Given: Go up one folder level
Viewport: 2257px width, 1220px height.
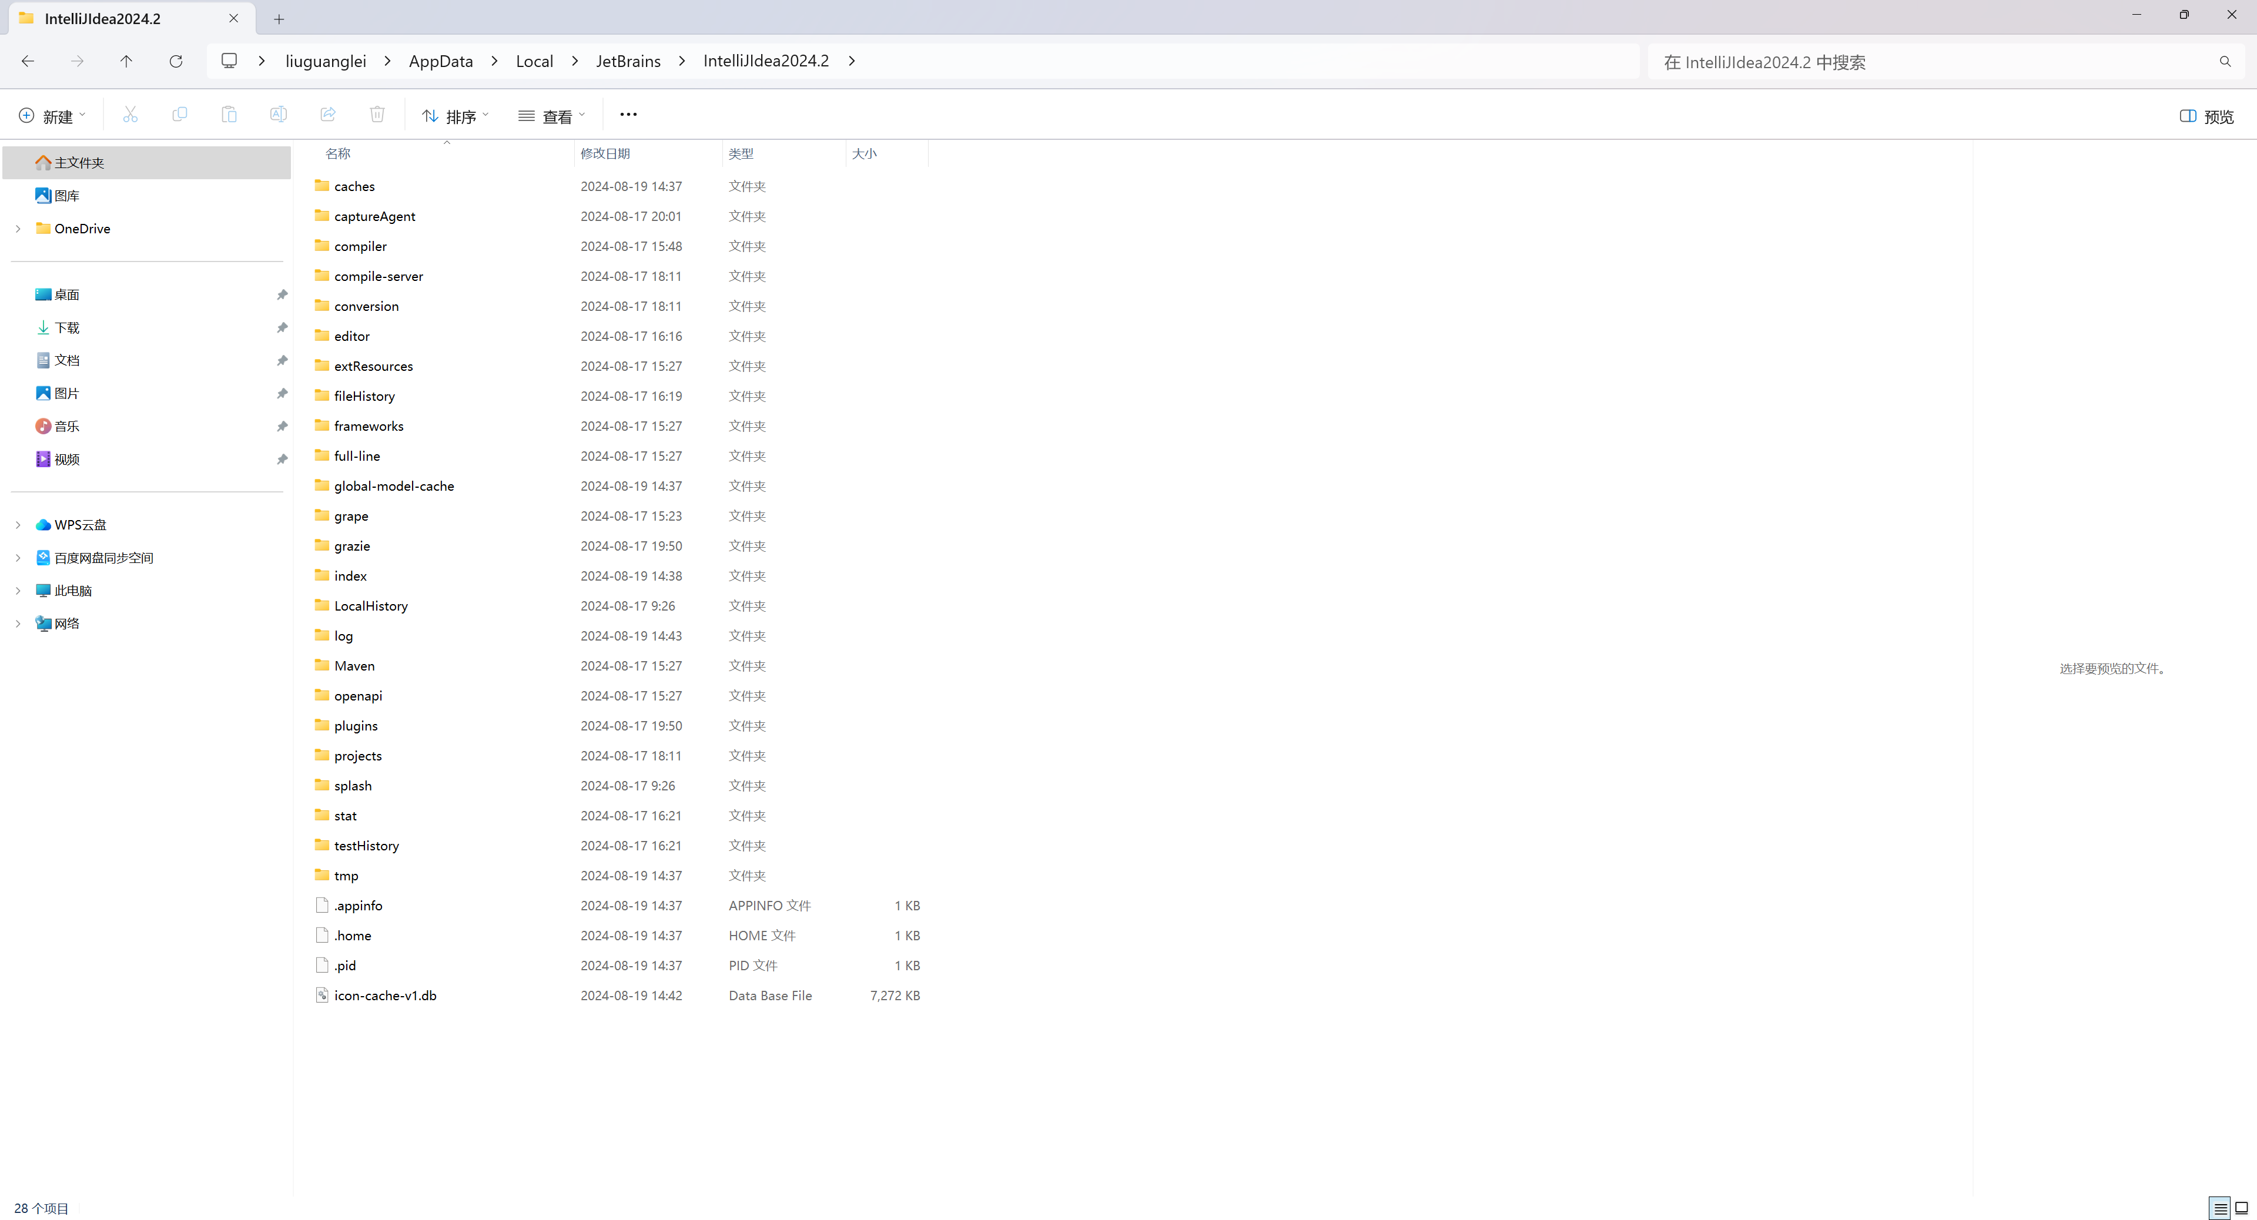Looking at the screenshot, I should pyautogui.click(x=126, y=61).
